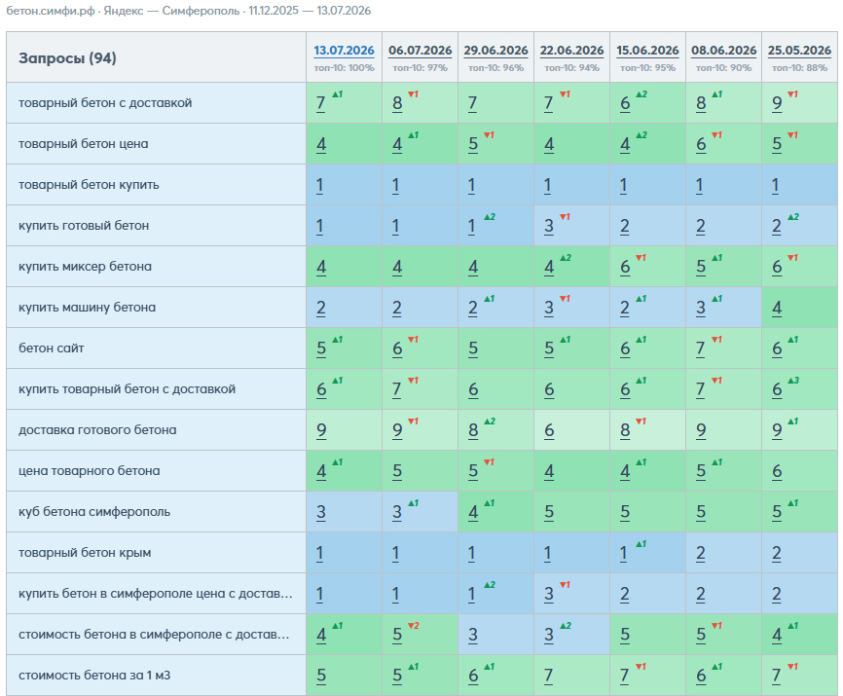Open the 13.07.2026 date column header
843x696 pixels.
pos(344,51)
